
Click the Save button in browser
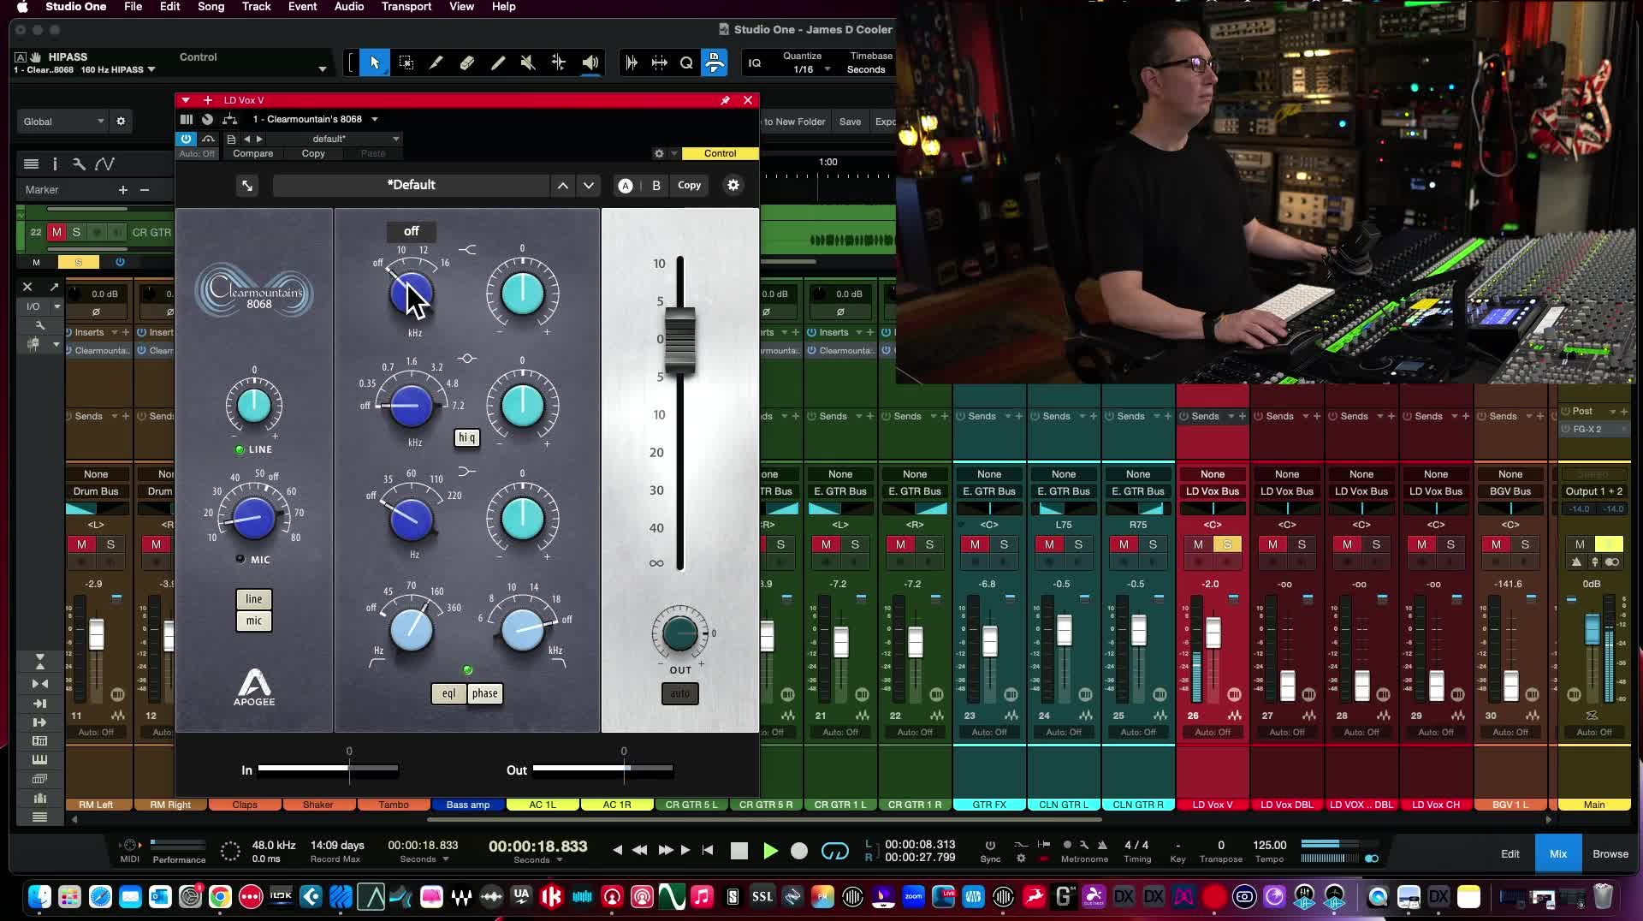pyautogui.click(x=850, y=122)
